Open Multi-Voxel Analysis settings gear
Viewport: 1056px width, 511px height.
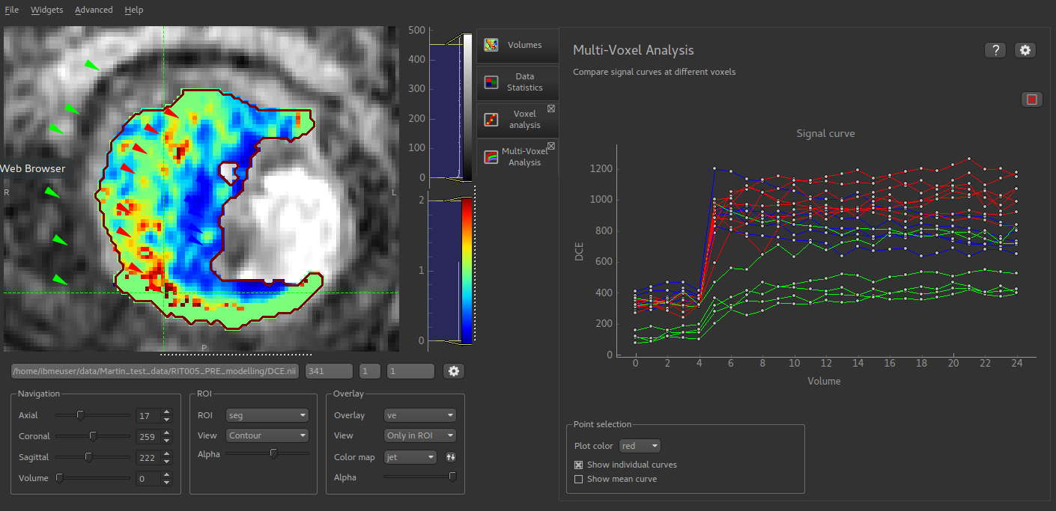(1025, 50)
